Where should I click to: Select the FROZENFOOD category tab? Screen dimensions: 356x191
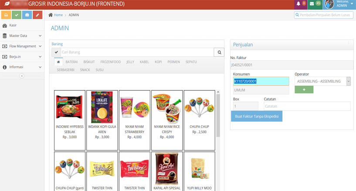pyautogui.click(x=111, y=62)
